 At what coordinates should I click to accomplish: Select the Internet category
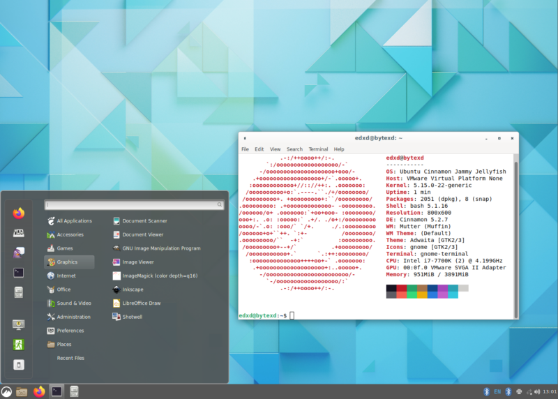point(69,276)
